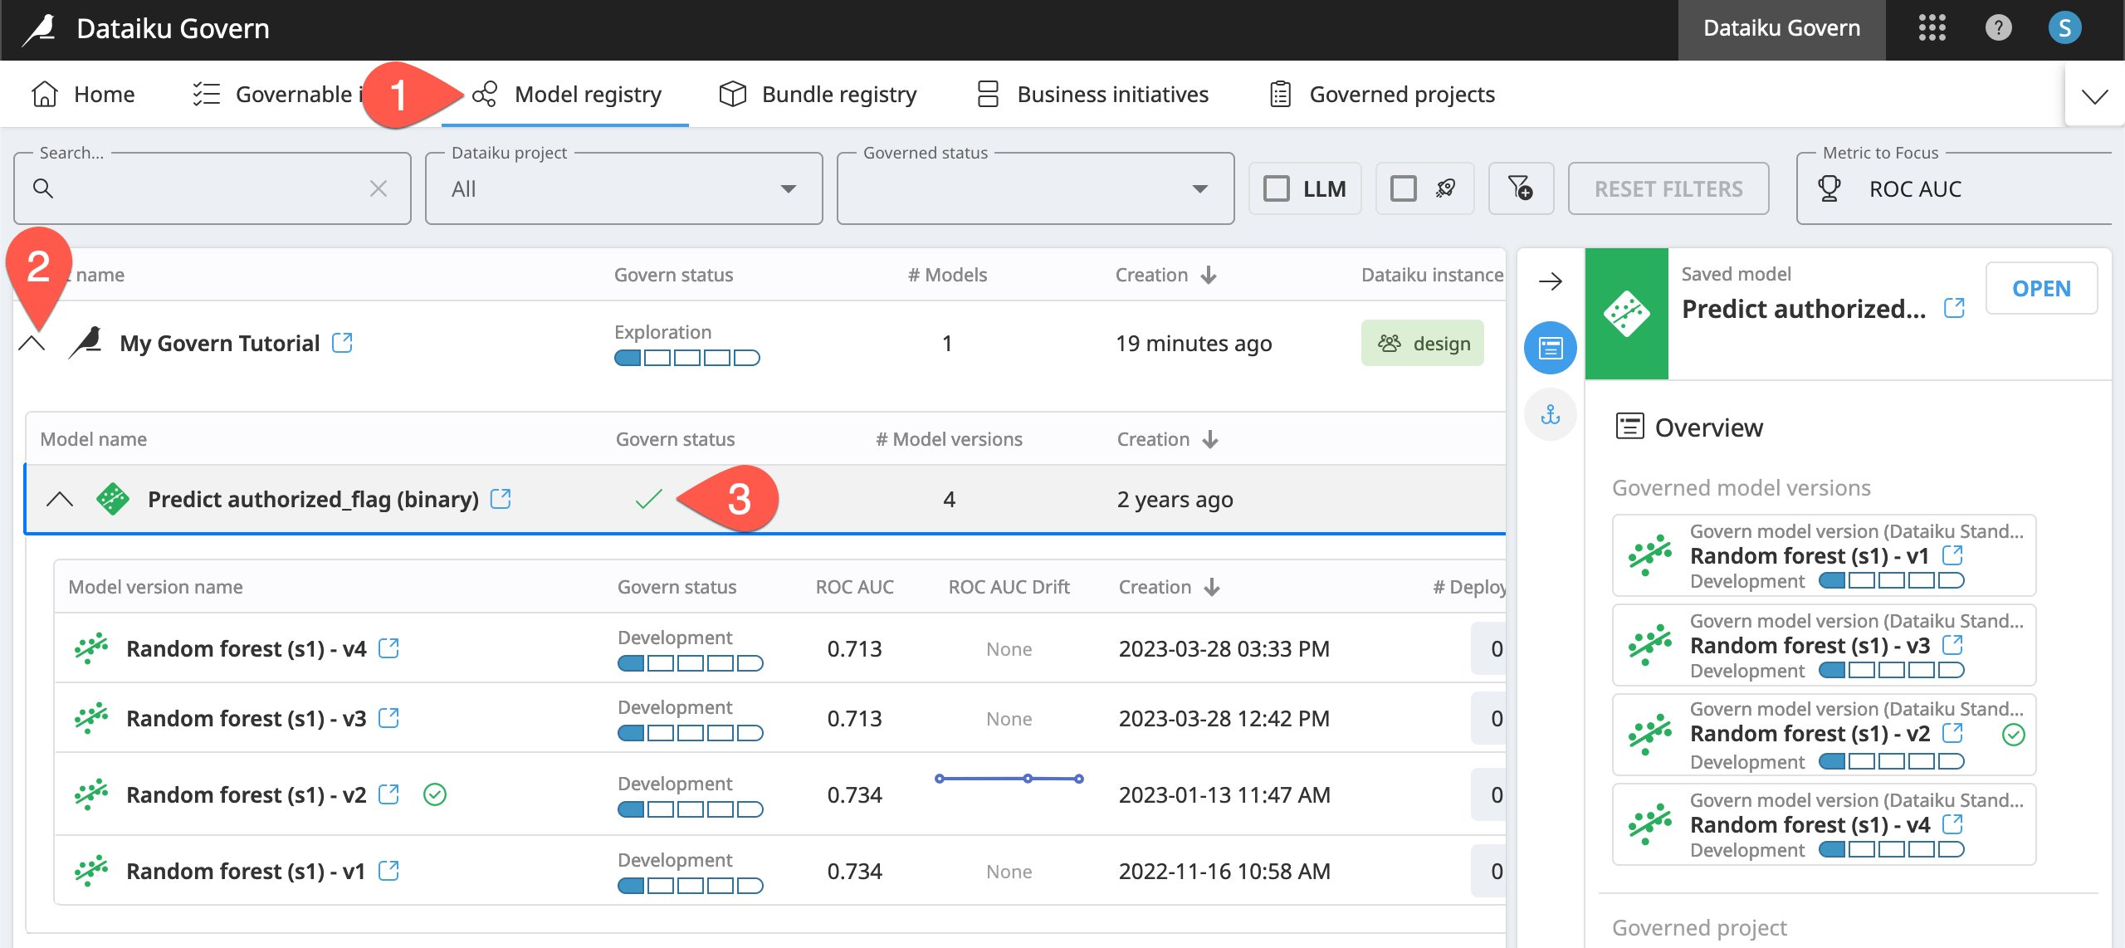2125x948 pixels.
Task: Go to the Home tab
Action: (x=83, y=94)
